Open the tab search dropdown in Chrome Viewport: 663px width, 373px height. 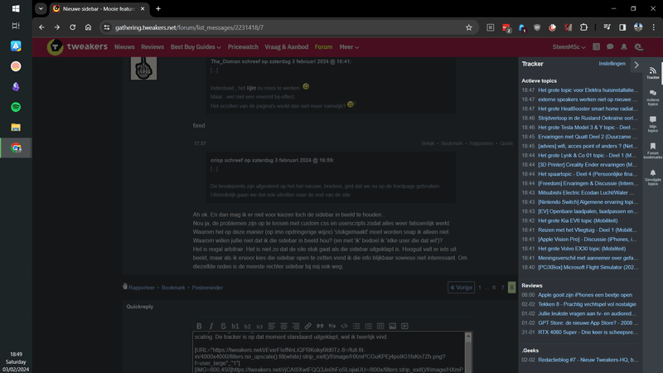41,8
